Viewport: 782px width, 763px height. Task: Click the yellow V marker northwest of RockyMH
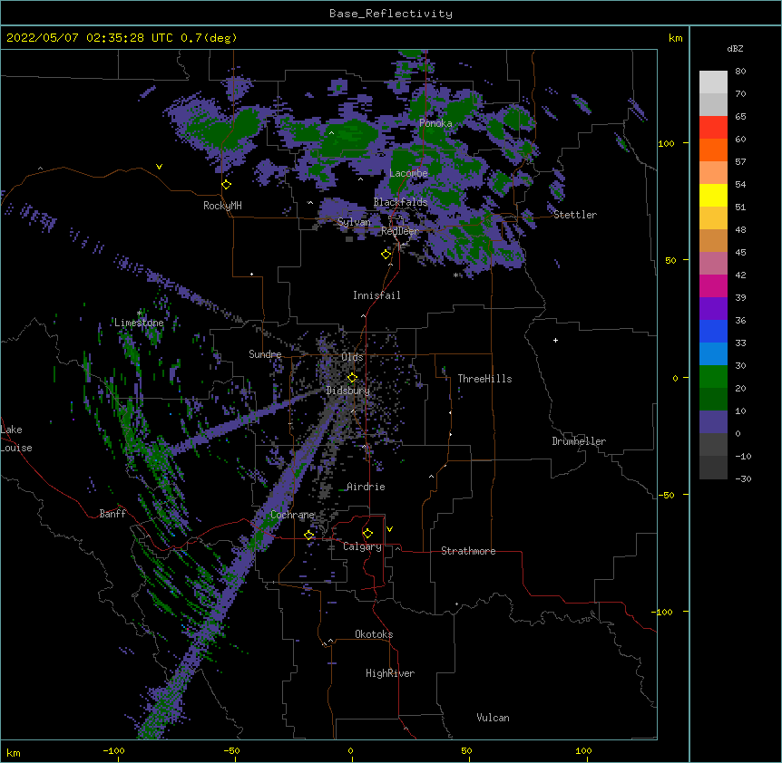coord(159,167)
